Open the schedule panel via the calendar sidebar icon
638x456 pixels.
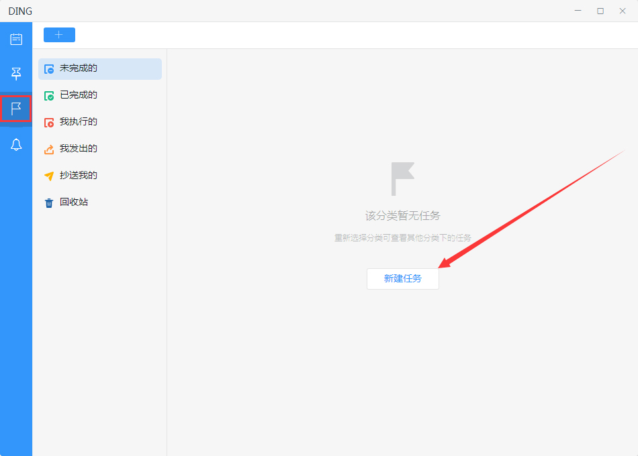click(x=15, y=39)
